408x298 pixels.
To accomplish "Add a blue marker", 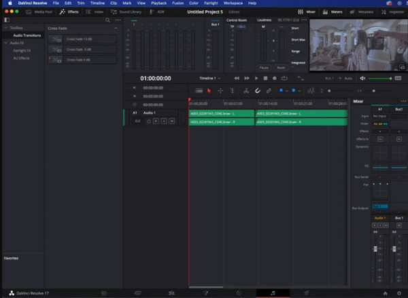I will tap(294, 90).
